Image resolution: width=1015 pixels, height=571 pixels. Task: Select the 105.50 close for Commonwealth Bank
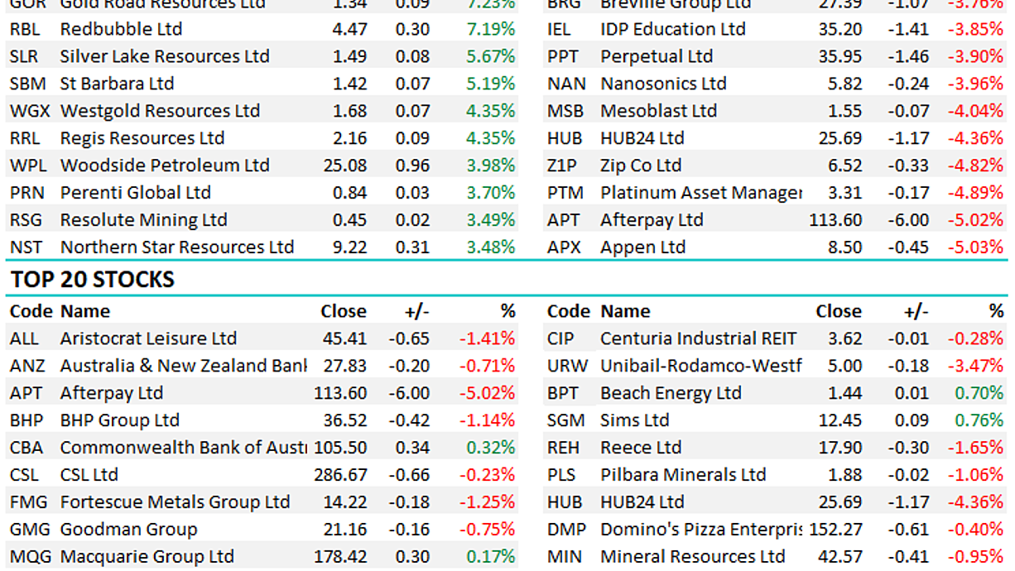(341, 448)
